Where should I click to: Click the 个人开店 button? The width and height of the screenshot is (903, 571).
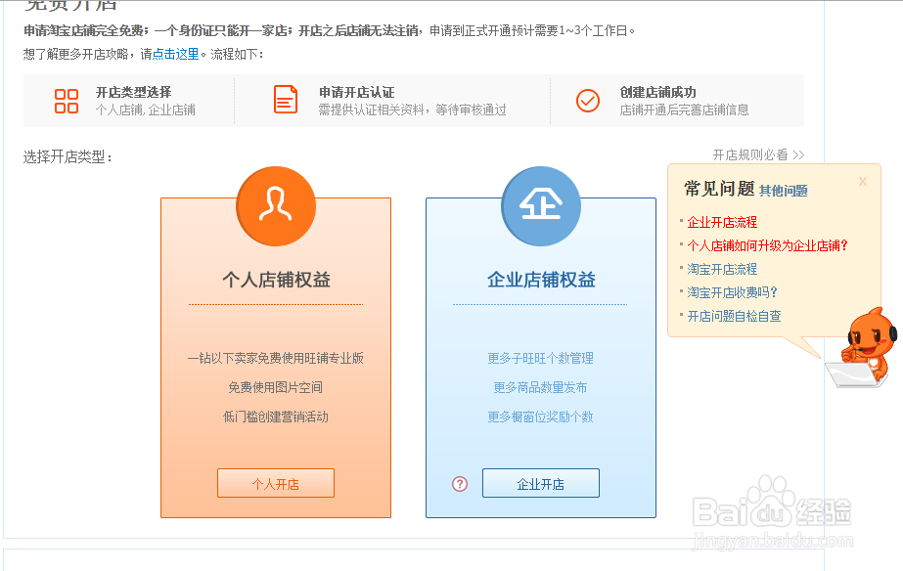[276, 483]
